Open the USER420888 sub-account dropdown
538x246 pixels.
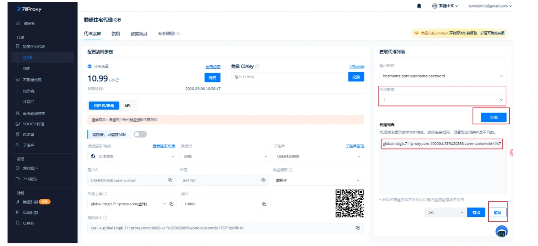(x=318, y=156)
